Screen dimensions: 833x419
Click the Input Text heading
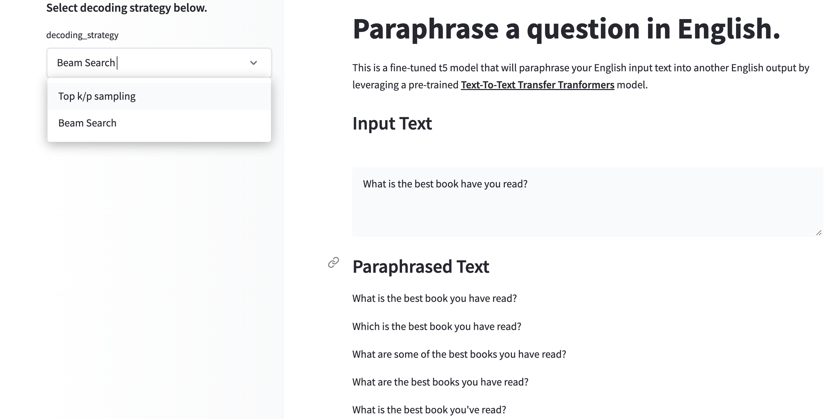click(392, 123)
